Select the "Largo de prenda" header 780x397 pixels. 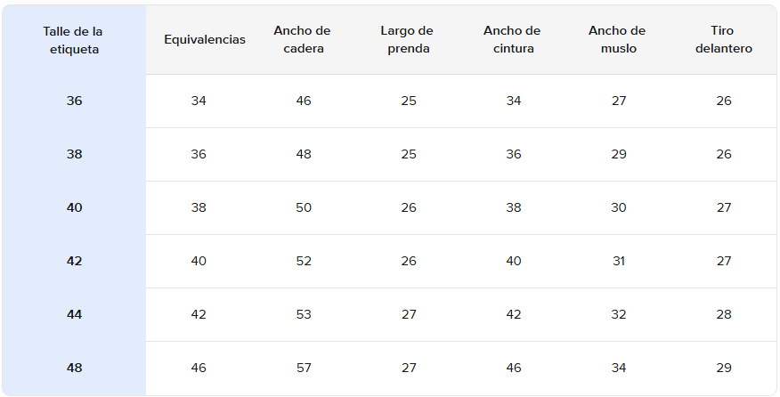(408, 40)
